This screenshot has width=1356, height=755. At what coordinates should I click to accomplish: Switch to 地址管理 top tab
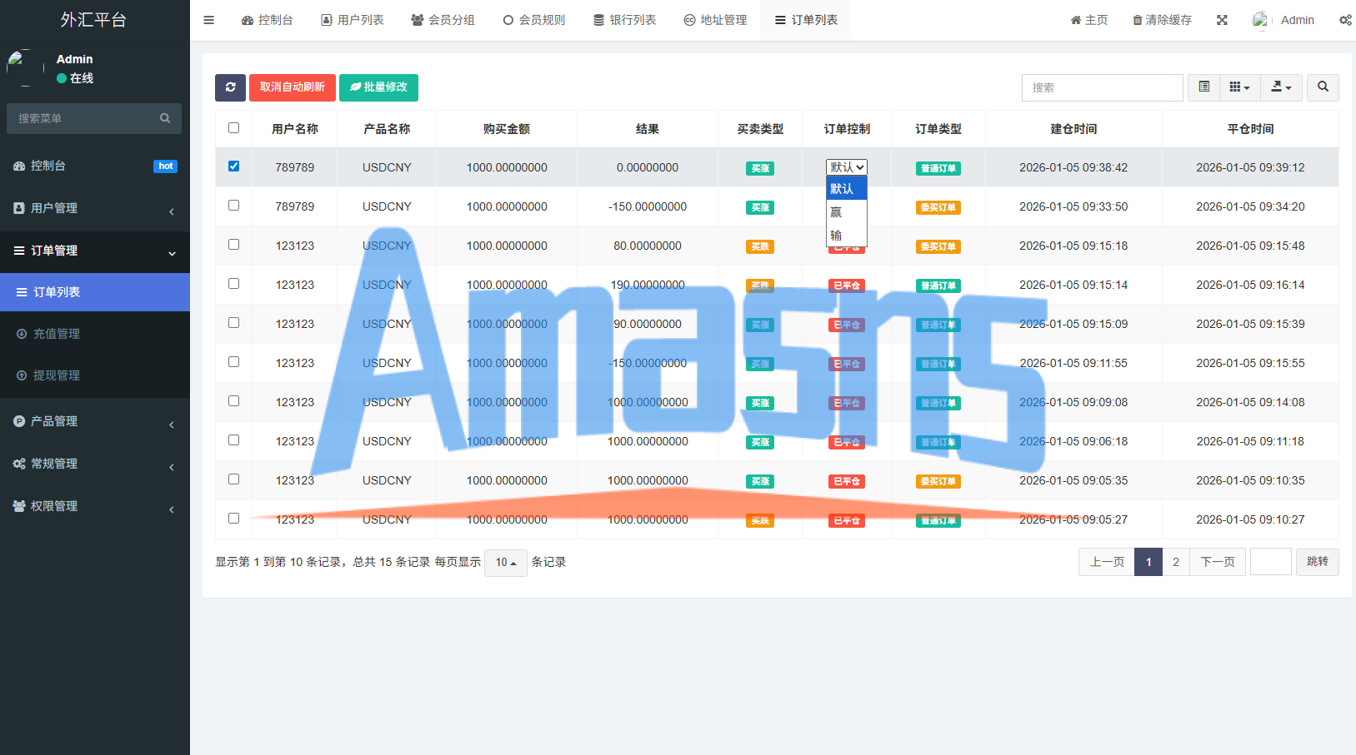tap(715, 20)
